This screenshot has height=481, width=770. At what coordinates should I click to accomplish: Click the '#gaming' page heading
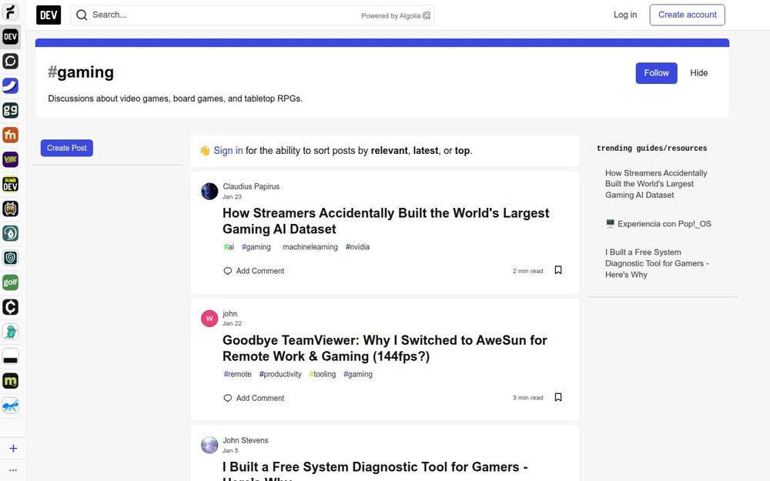point(81,72)
